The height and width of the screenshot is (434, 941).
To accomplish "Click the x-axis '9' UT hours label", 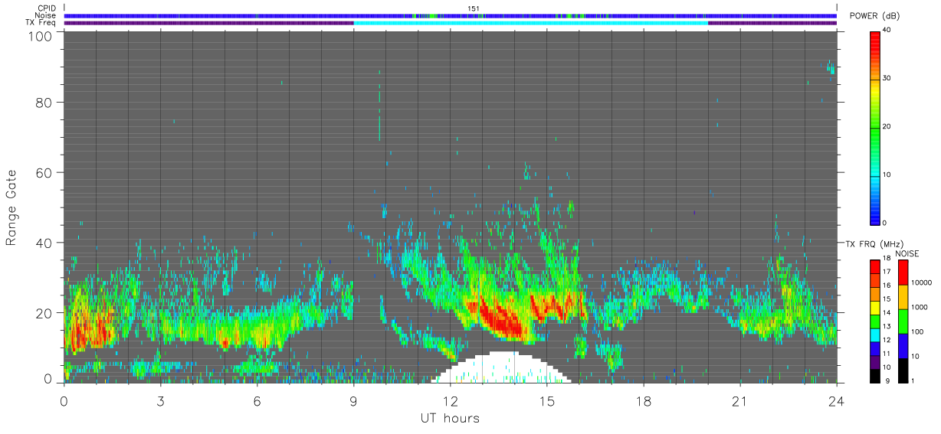I will click(x=353, y=400).
